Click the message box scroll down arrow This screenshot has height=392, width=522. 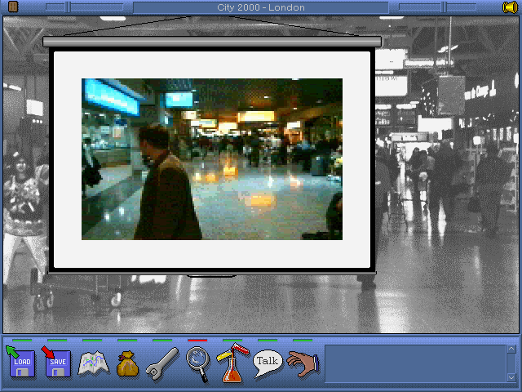click(x=511, y=377)
